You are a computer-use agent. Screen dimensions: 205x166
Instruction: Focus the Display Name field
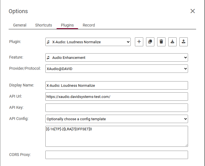tap(117, 85)
